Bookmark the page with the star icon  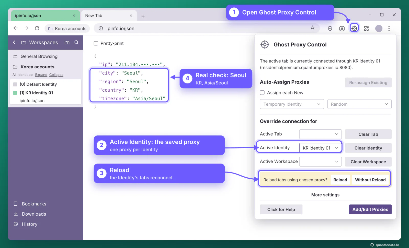coord(312,28)
